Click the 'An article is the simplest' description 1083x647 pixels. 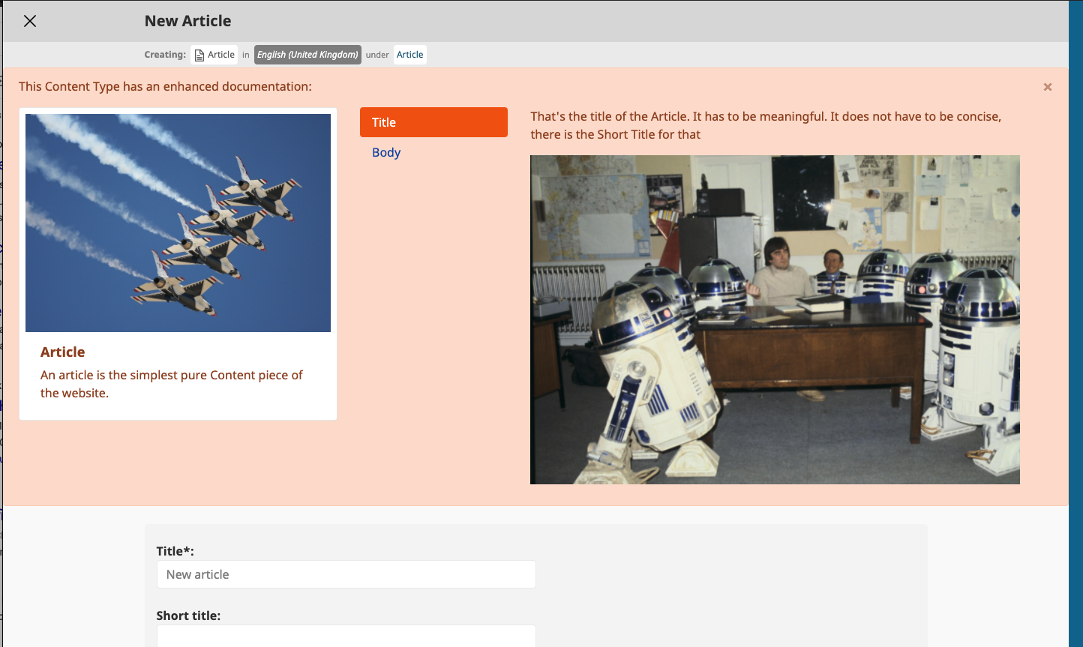coord(172,384)
